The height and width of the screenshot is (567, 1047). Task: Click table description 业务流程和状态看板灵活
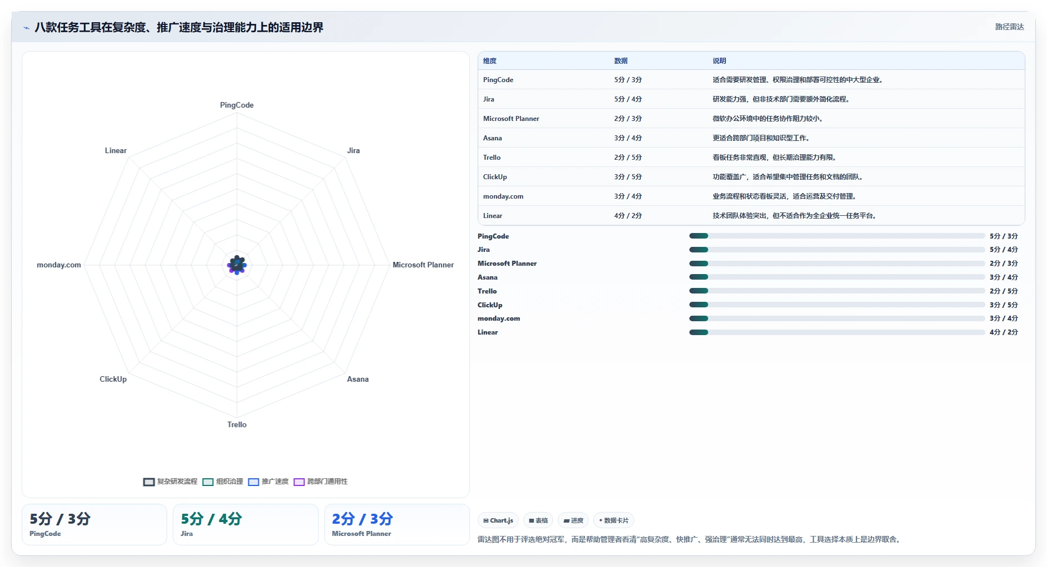(784, 196)
